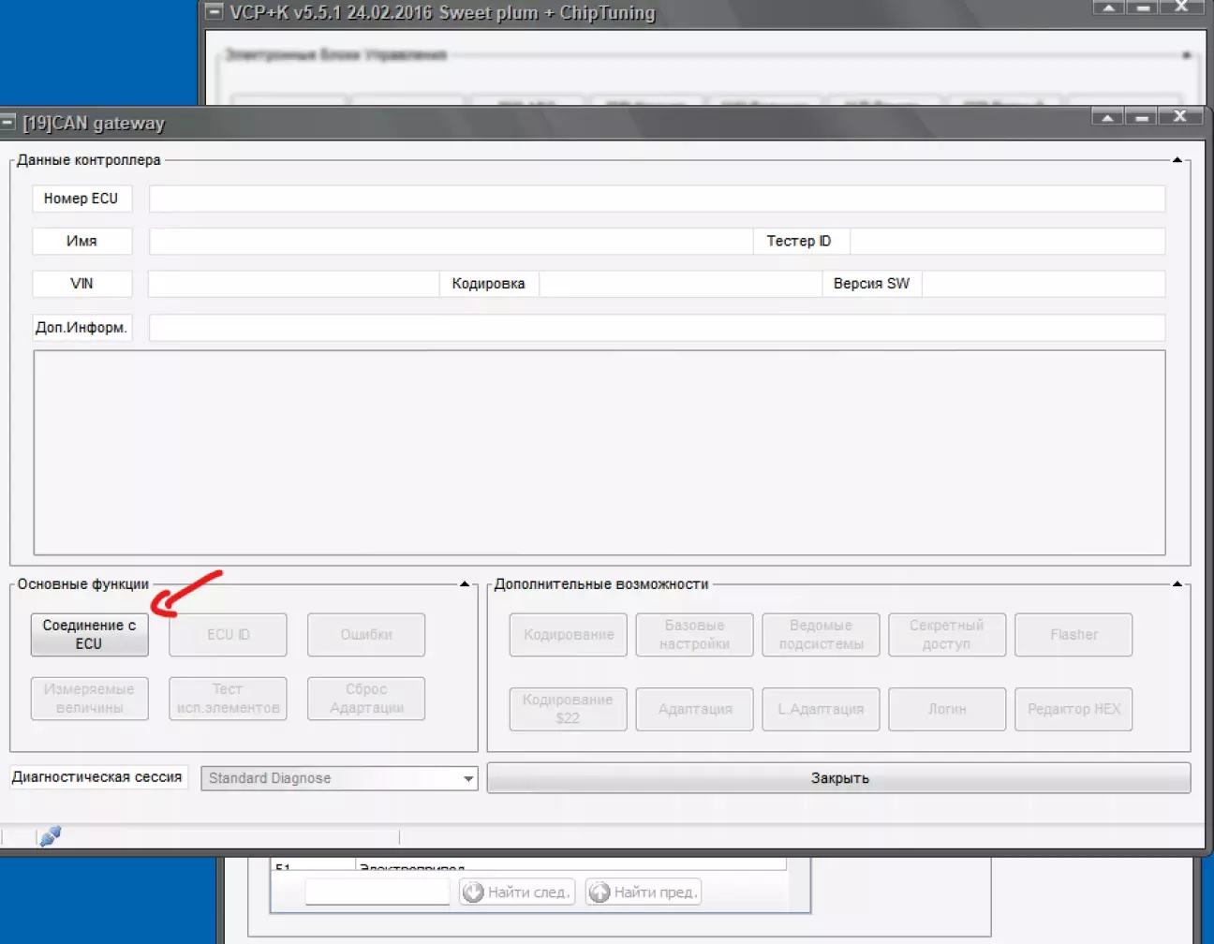Click the Номер ECU text field
Image resolution: width=1214 pixels, height=944 pixels.
point(657,199)
